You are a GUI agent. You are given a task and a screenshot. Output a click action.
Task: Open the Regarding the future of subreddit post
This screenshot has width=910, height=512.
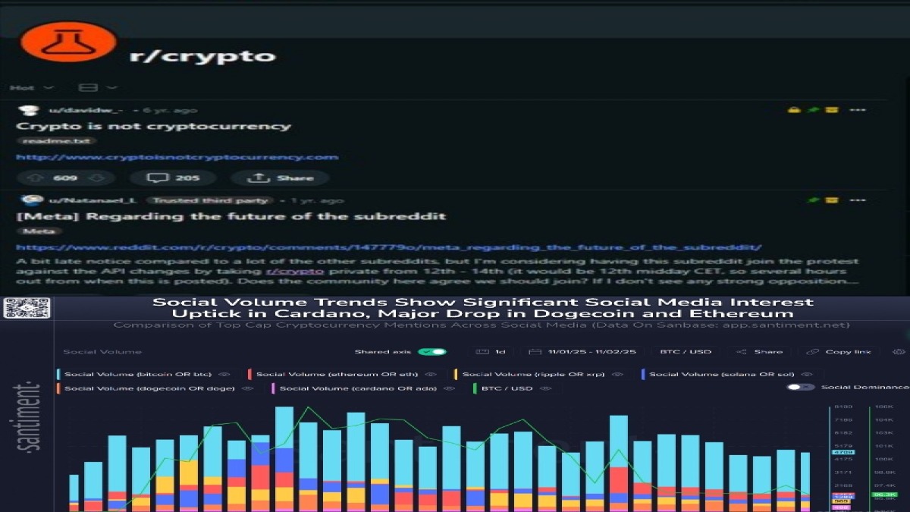click(x=231, y=216)
